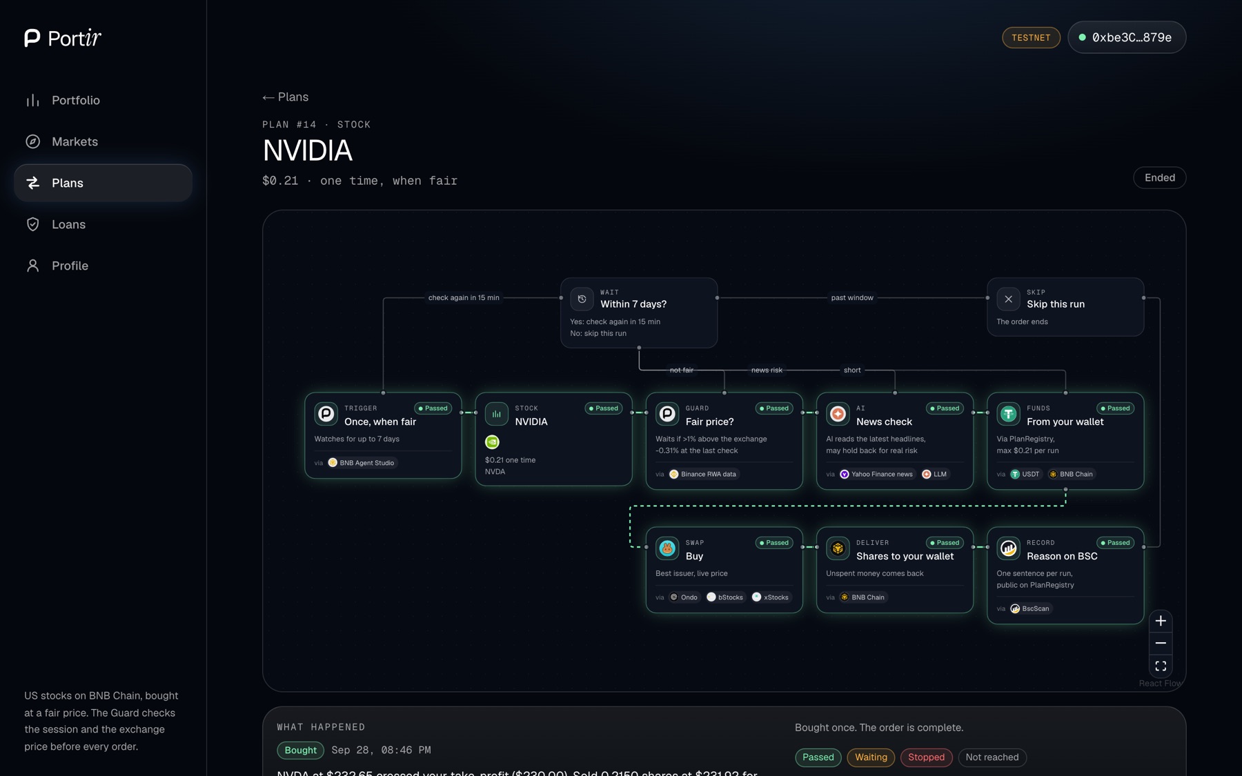
Task: Click the BNB Chain chip in Funds node
Action: coord(1070,474)
